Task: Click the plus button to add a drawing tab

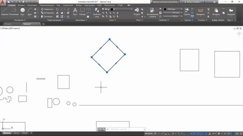Action: point(43,24)
